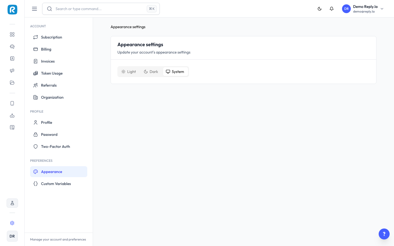Open the settings gear icon in left rail

tap(12, 223)
